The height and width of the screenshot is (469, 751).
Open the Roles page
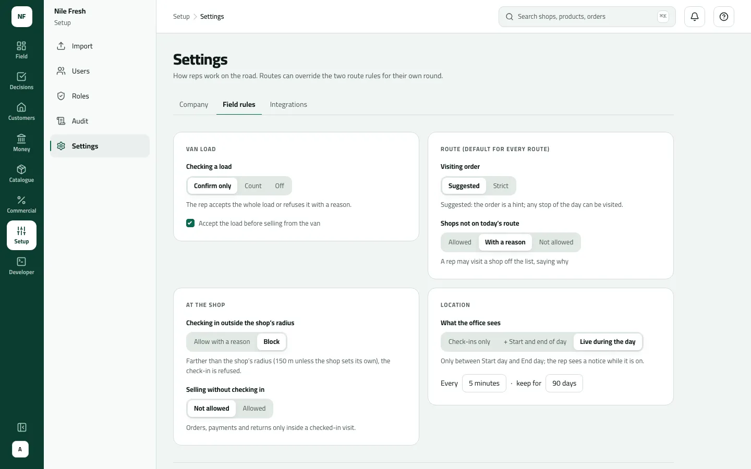point(100,96)
